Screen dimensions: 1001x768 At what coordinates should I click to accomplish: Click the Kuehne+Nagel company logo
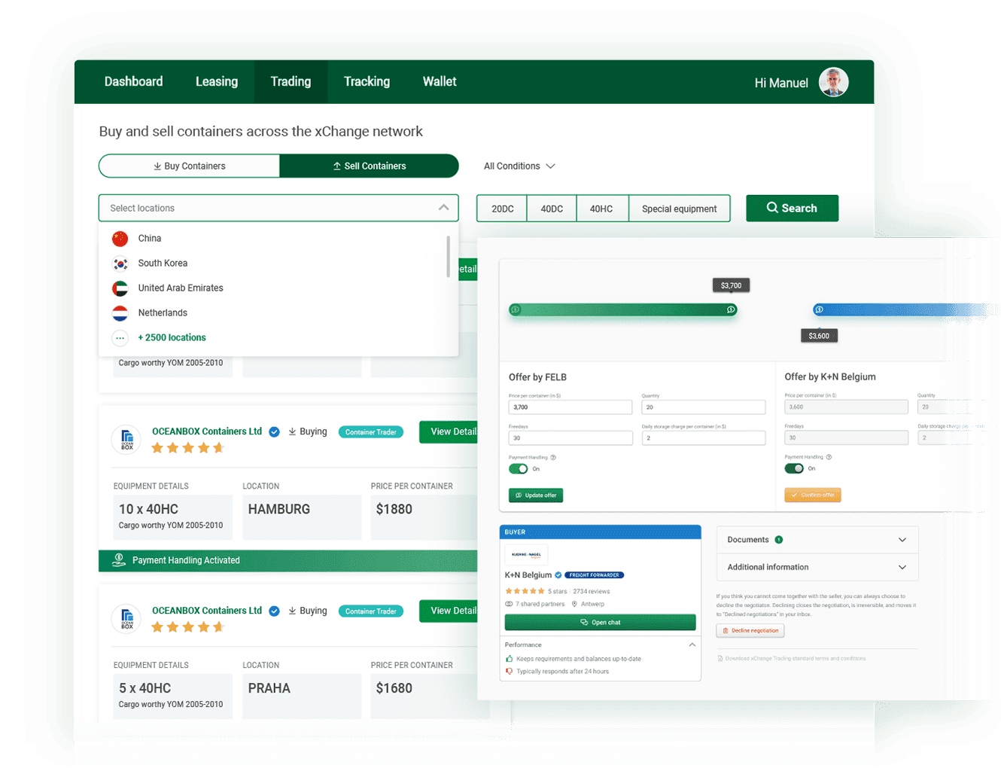526,555
